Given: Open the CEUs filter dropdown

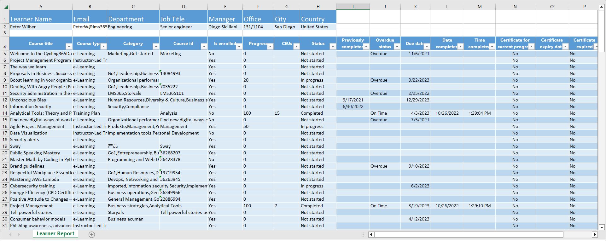Looking at the screenshot, I should [x=296, y=47].
